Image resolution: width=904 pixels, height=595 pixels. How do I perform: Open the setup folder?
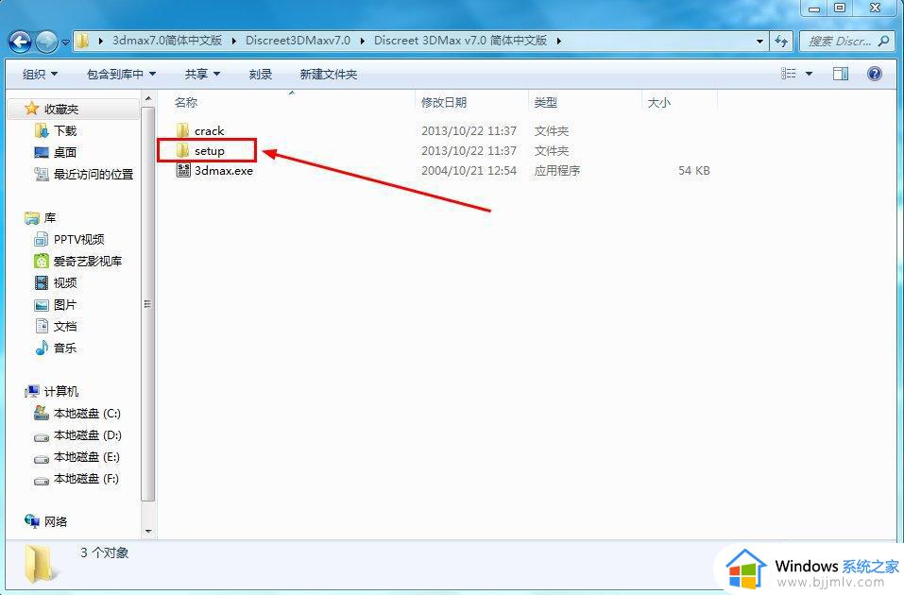tap(208, 150)
